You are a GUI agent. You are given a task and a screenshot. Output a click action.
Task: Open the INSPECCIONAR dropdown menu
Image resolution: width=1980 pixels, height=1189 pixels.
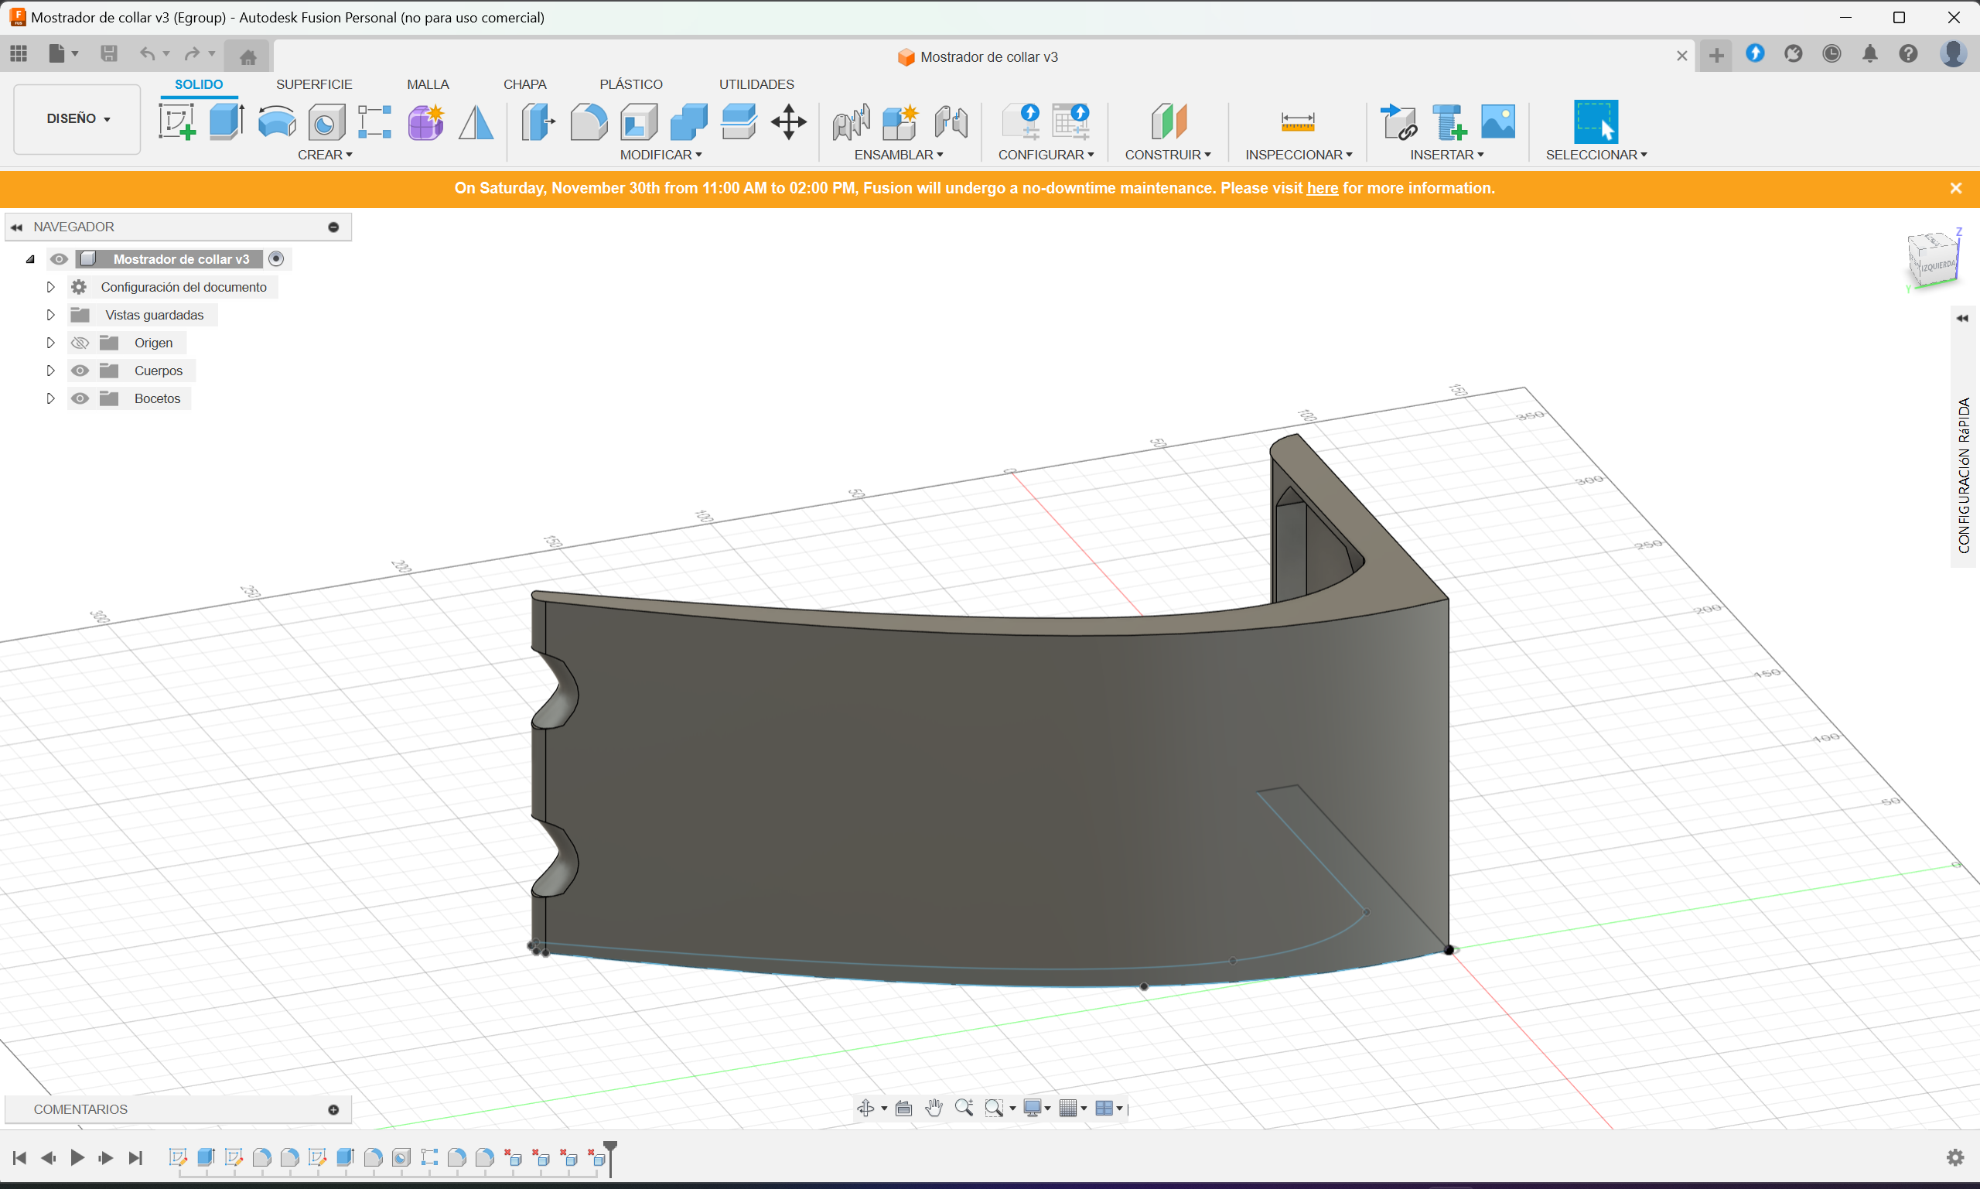(x=1299, y=155)
